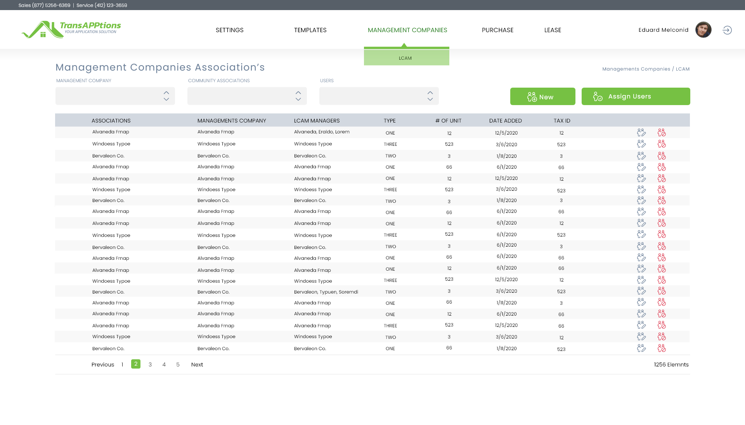The width and height of the screenshot is (745, 425).
Task: Remove users from the Bervaleon Co. row dated 6/1/2020
Action: pos(662,246)
